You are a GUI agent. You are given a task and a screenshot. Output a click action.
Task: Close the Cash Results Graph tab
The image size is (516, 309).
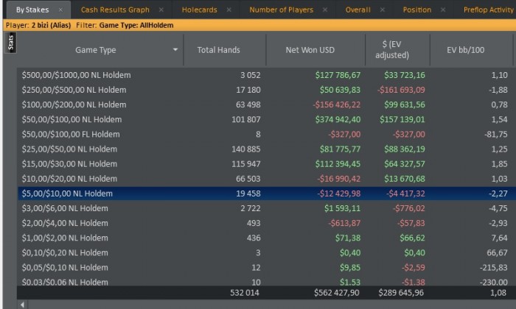click(161, 10)
